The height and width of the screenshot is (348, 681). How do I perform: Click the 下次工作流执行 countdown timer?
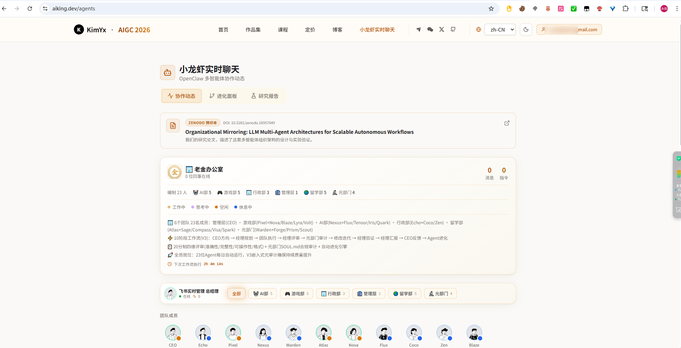(213, 264)
